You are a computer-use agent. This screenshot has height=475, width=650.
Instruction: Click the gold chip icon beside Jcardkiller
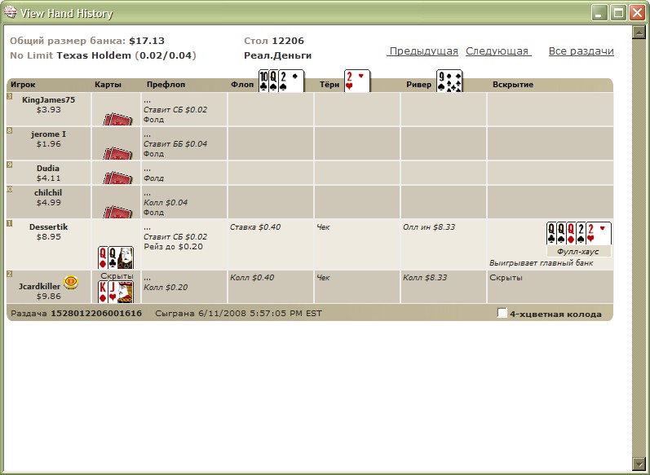(71, 282)
